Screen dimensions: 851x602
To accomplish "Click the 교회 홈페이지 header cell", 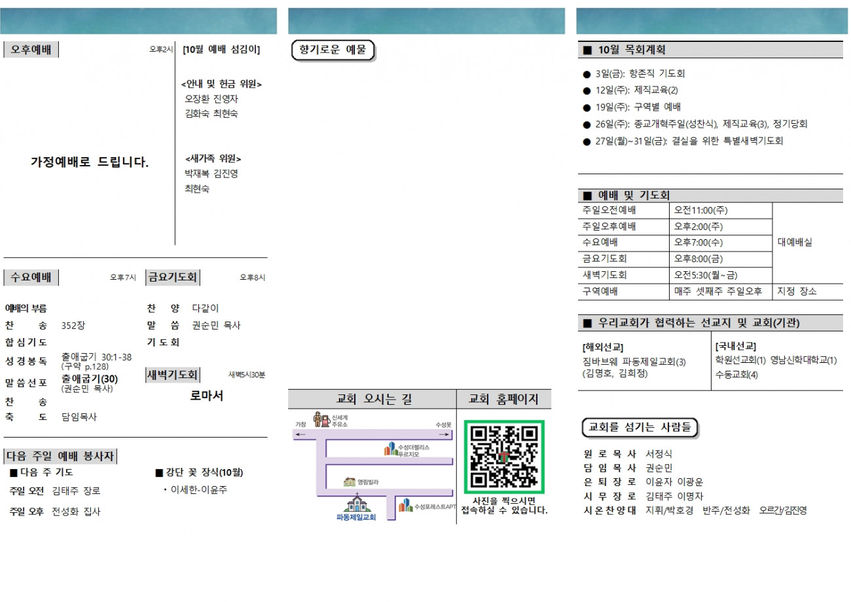I will 503,399.
